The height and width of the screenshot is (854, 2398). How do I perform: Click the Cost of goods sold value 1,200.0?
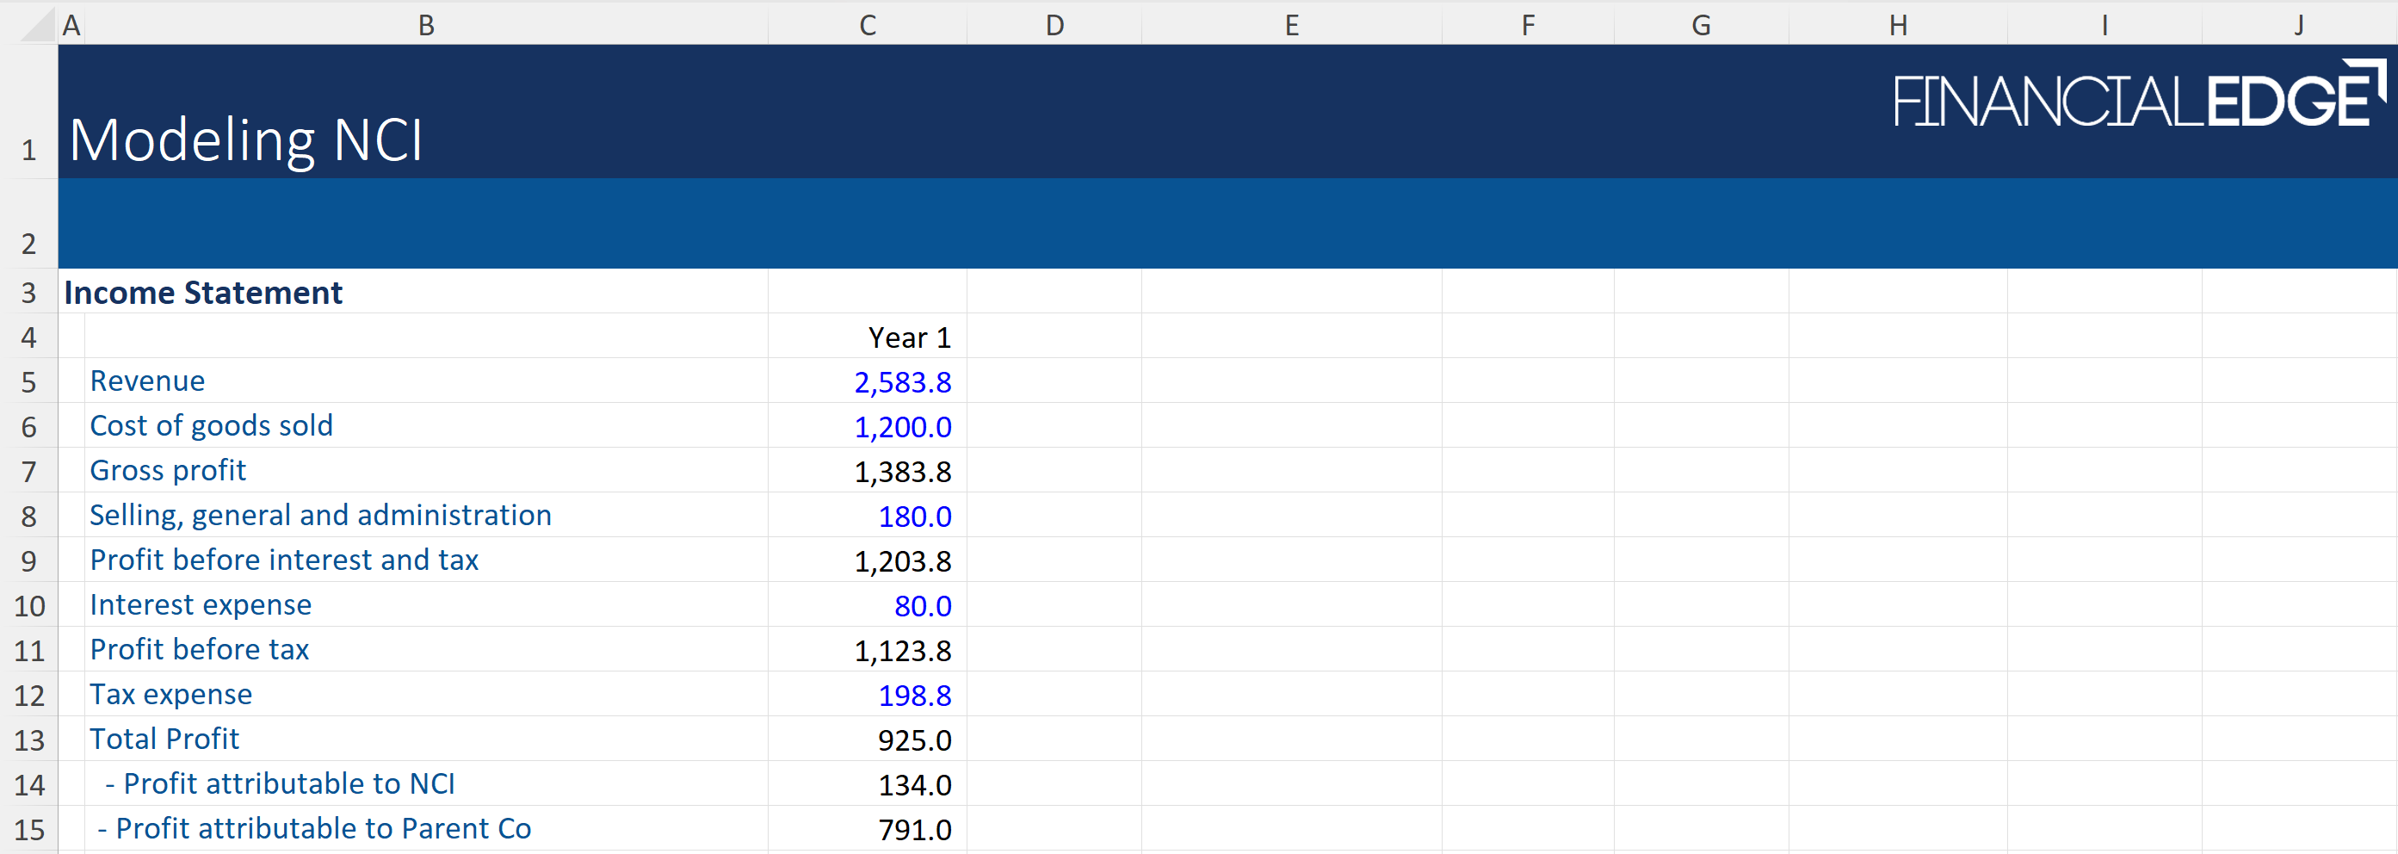902,426
